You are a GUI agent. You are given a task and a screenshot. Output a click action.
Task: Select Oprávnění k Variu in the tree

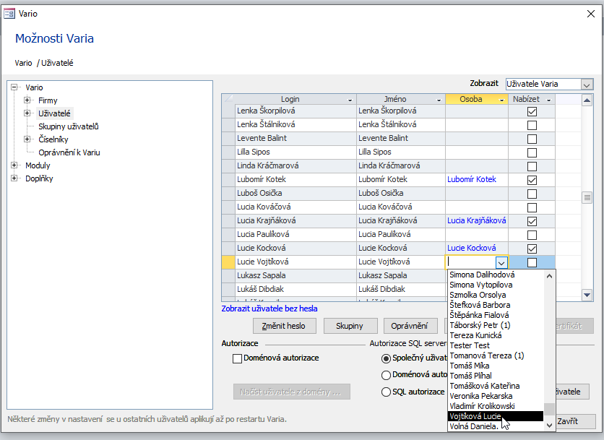(69, 152)
